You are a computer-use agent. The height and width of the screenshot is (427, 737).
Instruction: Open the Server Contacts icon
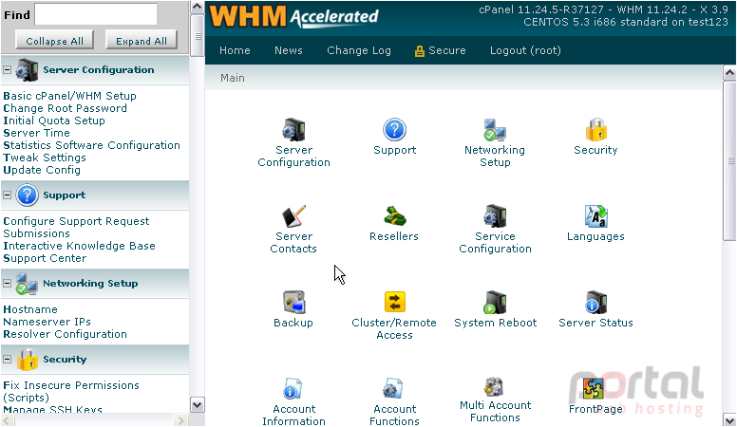[x=293, y=216]
